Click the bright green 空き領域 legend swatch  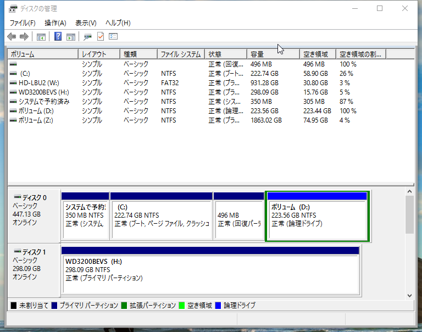tap(182, 306)
